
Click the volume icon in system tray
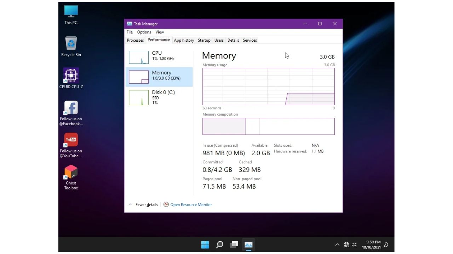[x=354, y=244]
